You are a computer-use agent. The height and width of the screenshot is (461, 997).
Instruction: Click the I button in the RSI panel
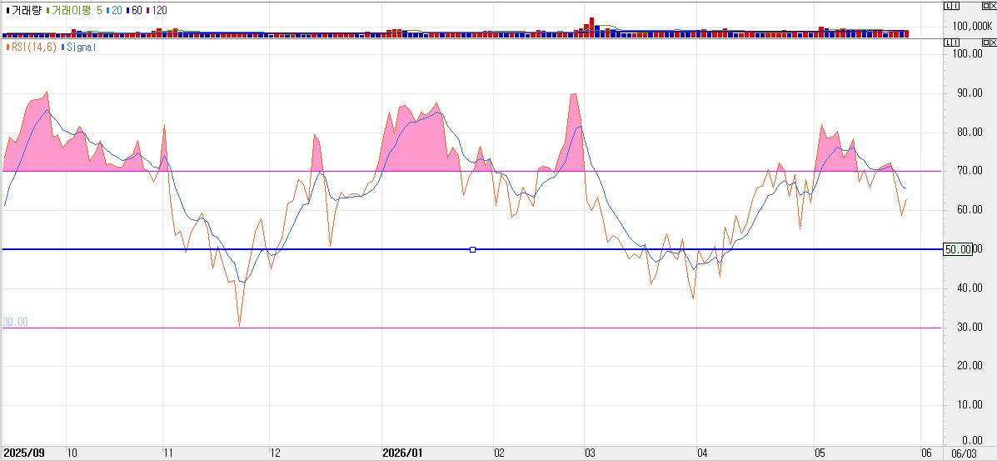[x=955, y=42]
